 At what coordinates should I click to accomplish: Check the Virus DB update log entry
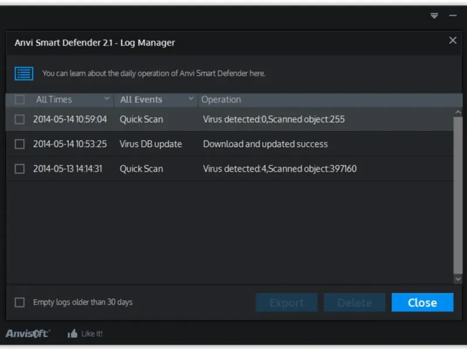pos(20,144)
